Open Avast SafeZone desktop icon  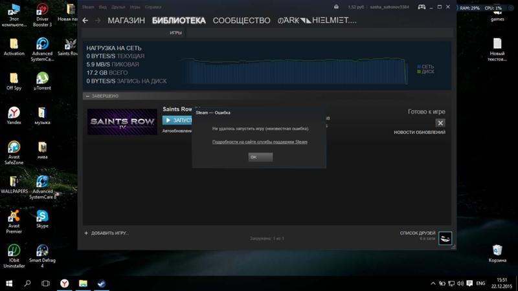(x=14, y=153)
